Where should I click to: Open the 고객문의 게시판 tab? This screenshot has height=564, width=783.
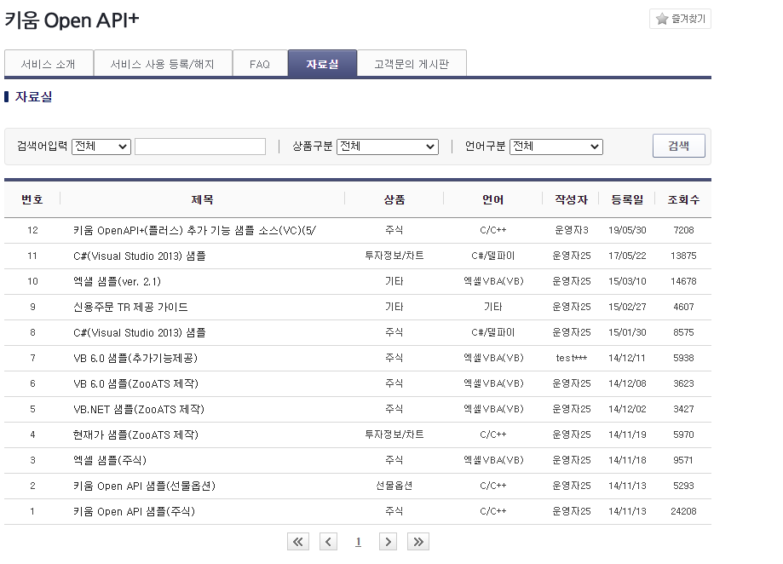tap(412, 63)
